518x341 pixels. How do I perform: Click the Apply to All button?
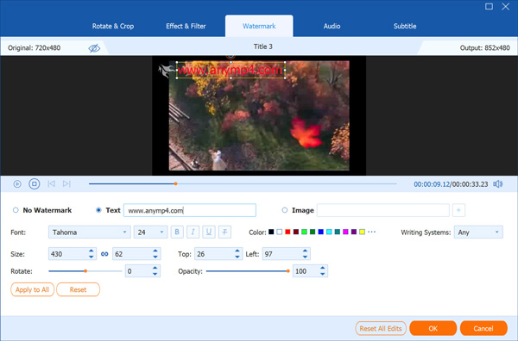(x=32, y=289)
